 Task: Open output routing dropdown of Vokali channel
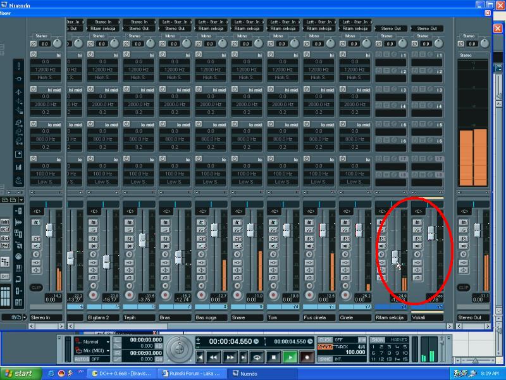[426, 28]
